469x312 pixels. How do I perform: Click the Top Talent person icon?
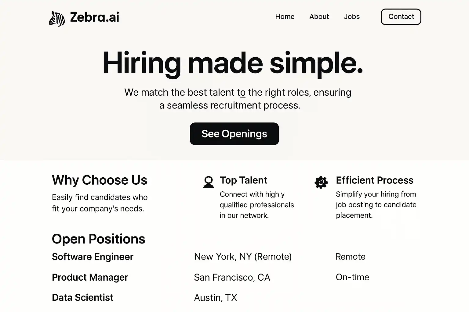pos(209,182)
